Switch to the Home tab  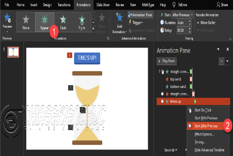(x=20, y=5)
